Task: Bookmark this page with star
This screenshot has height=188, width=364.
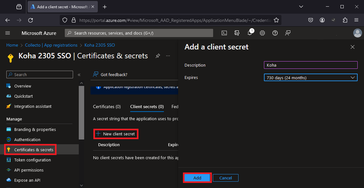Action: (x=276, y=20)
